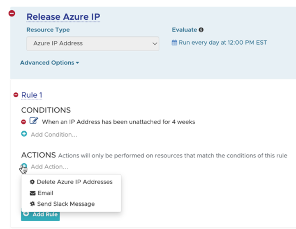296x229 pixels.
Task: Remove the Release Azure IP policy
Action: click(12, 14)
